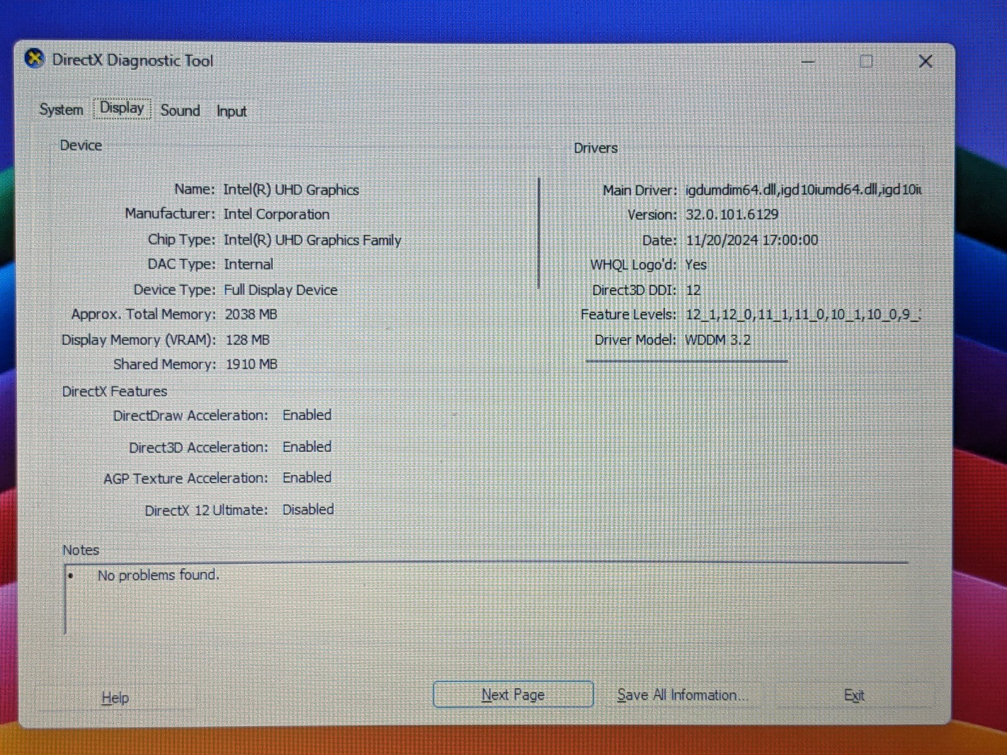Click the Intel(R) UHD Graphics name value

pos(291,189)
